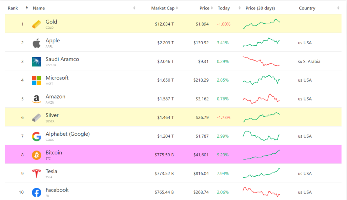Click the Apple logo icon
347x200 pixels.
pos(37,43)
